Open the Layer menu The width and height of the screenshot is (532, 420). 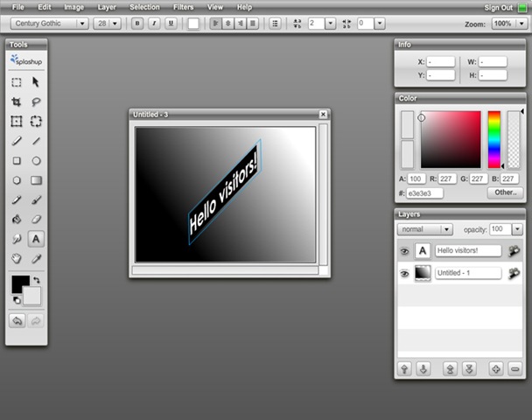[x=106, y=7]
